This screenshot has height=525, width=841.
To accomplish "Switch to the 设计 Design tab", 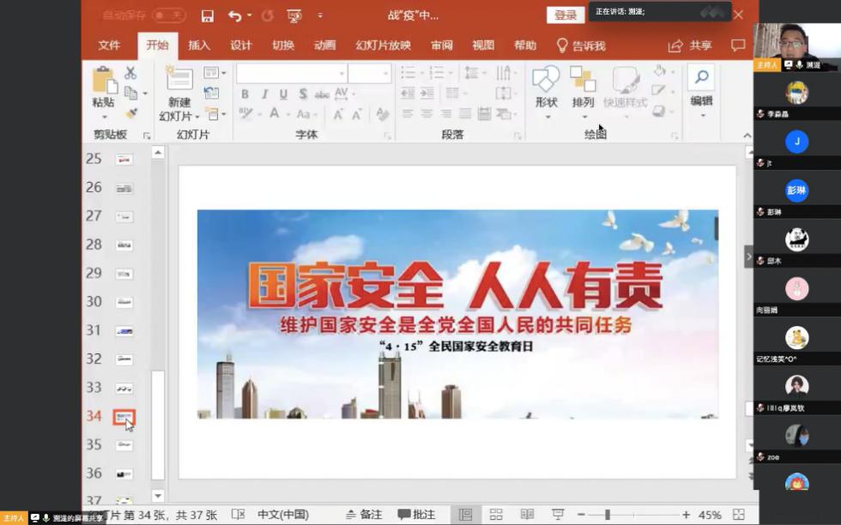I will click(x=241, y=45).
